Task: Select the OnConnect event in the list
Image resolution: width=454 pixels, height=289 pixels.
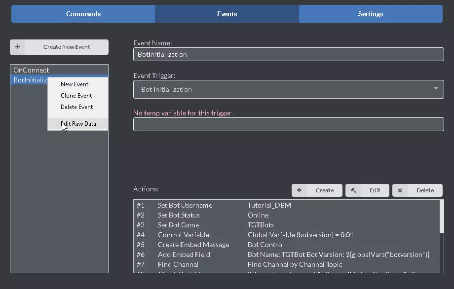Action: pos(31,70)
